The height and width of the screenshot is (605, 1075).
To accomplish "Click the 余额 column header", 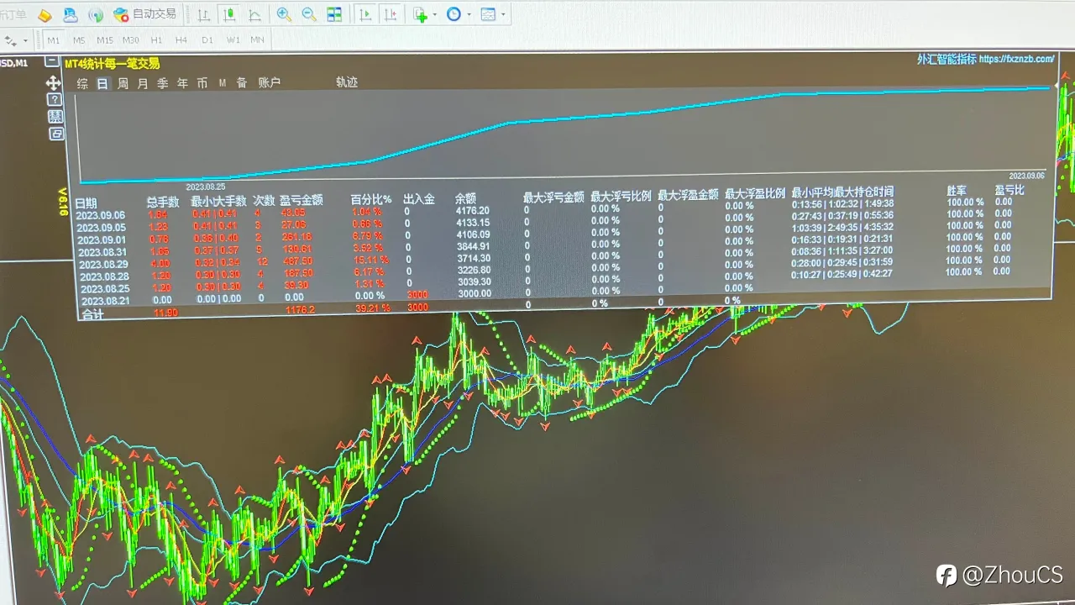I will point(465,198).
